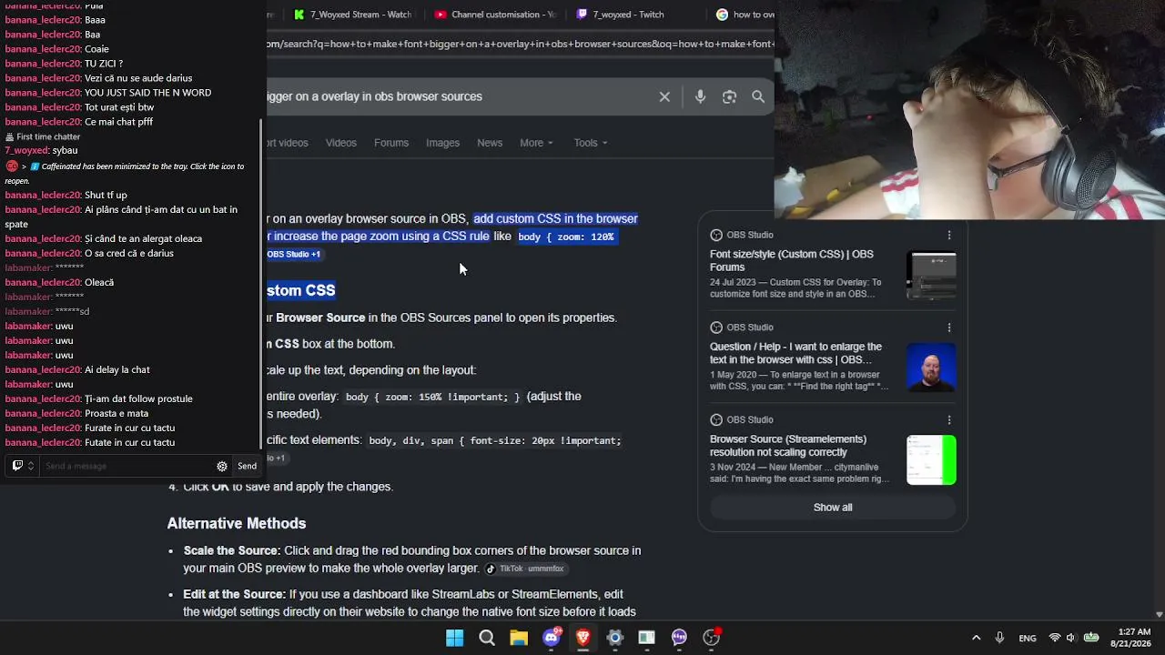Open File Explorer from the taskbar
The height and width of the screenshot is (655, 1165).
click(519, 638)
